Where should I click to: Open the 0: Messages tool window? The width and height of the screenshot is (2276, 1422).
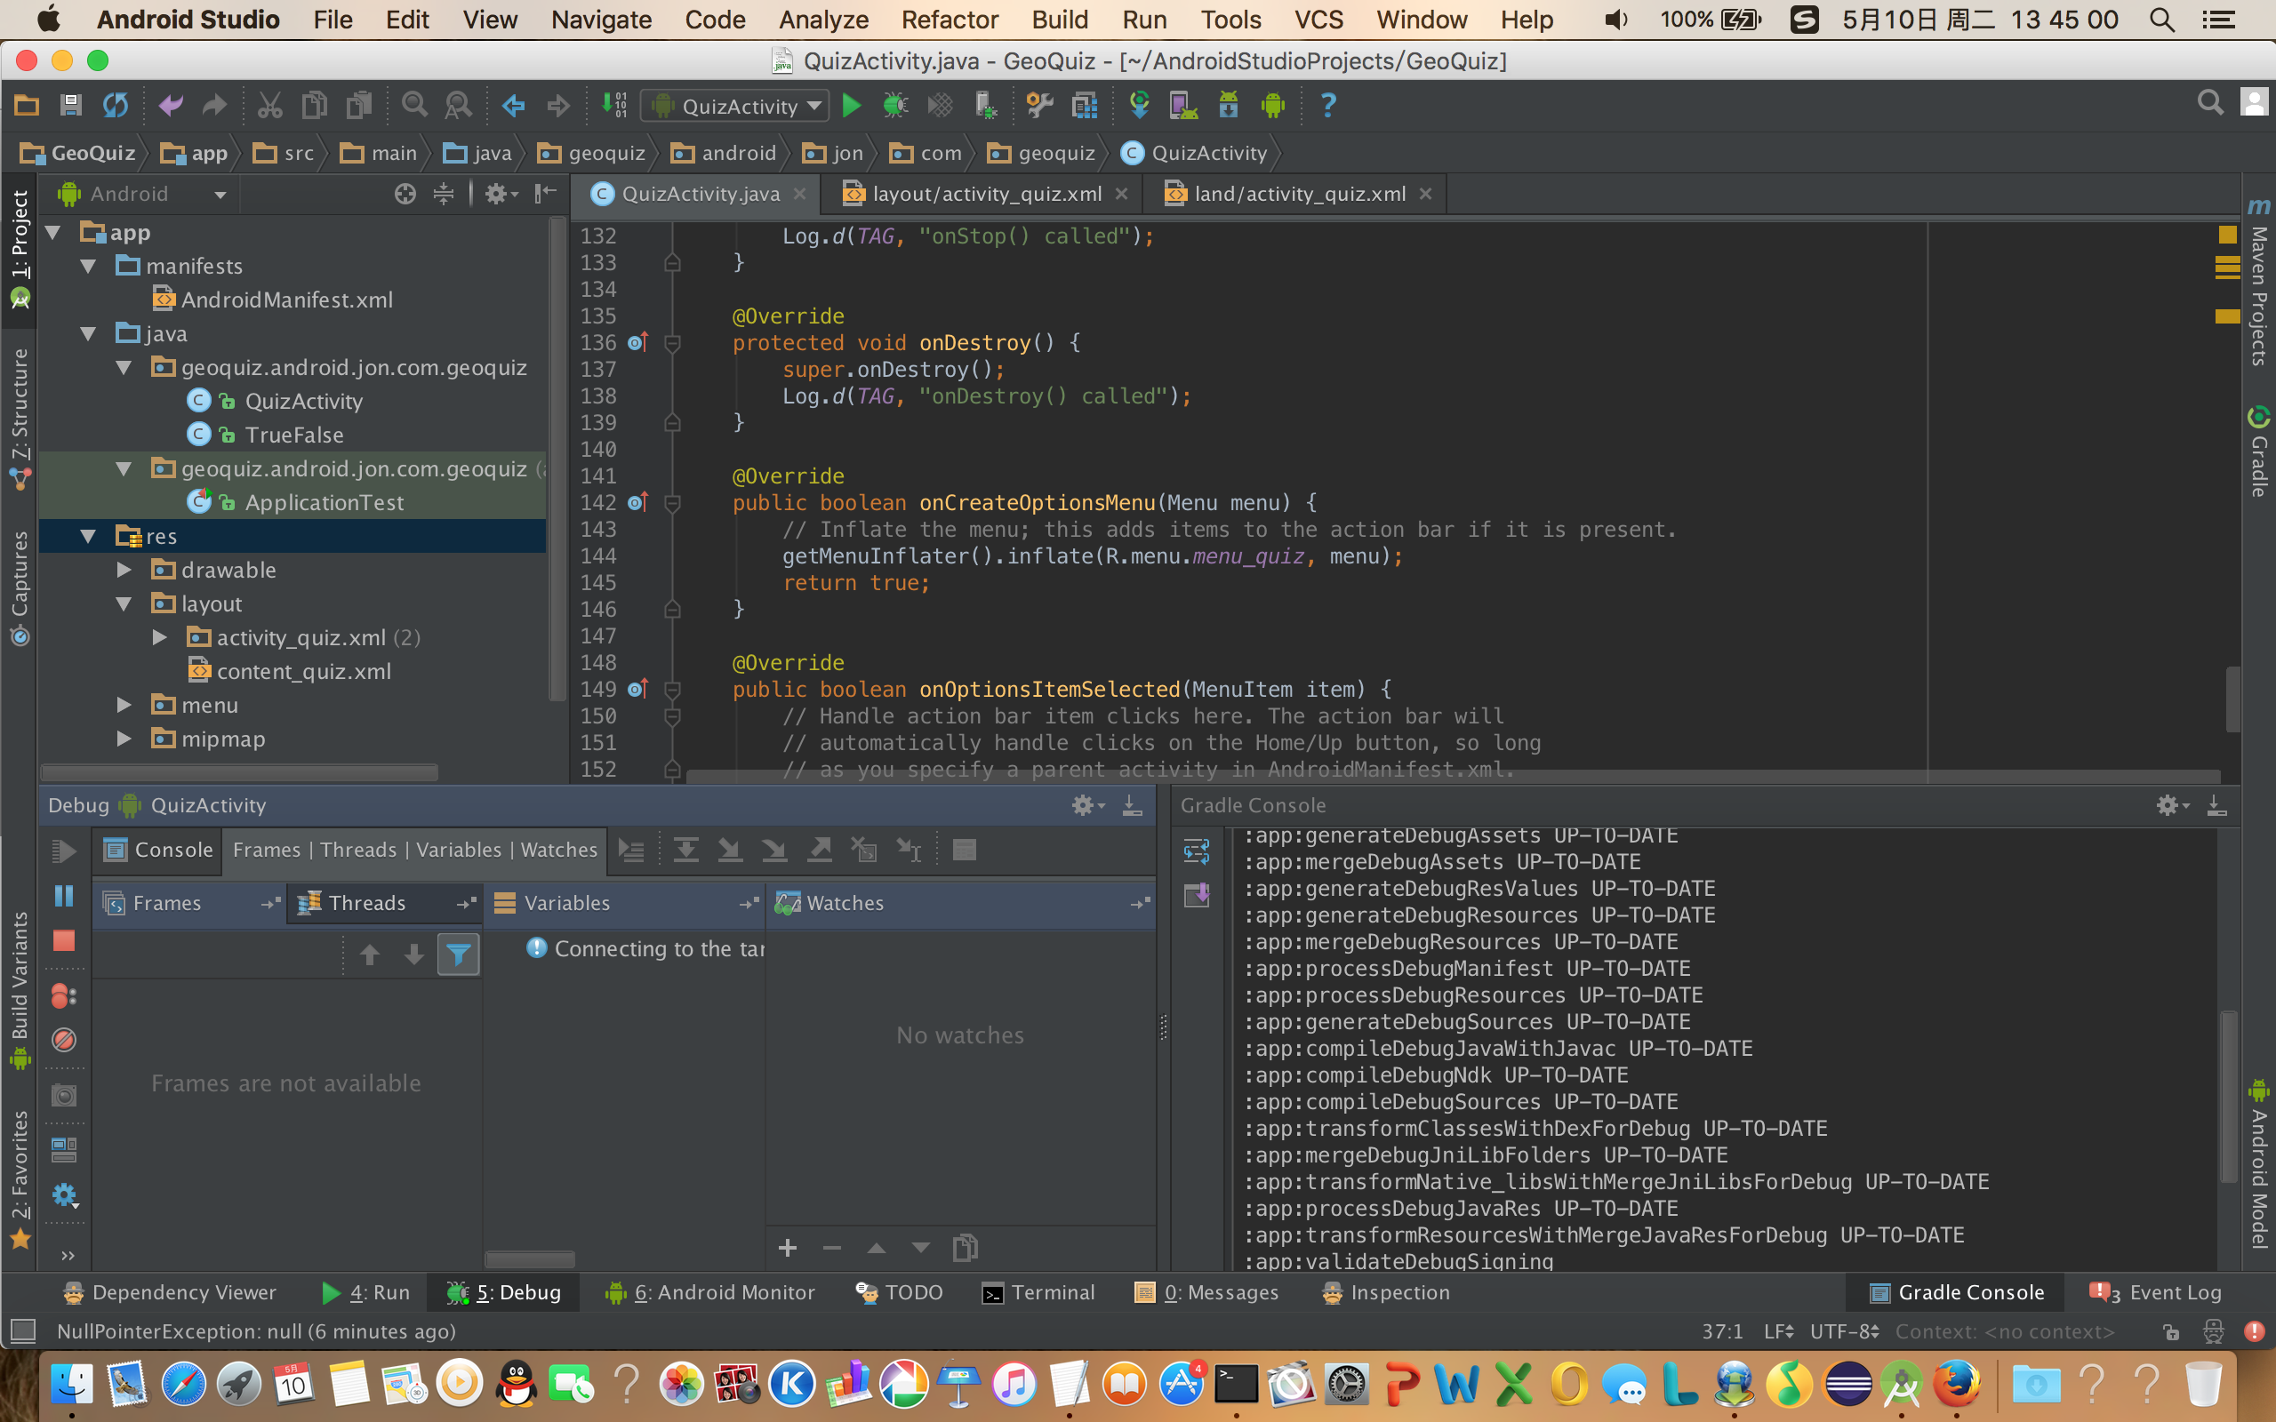coord(1206,1293)
